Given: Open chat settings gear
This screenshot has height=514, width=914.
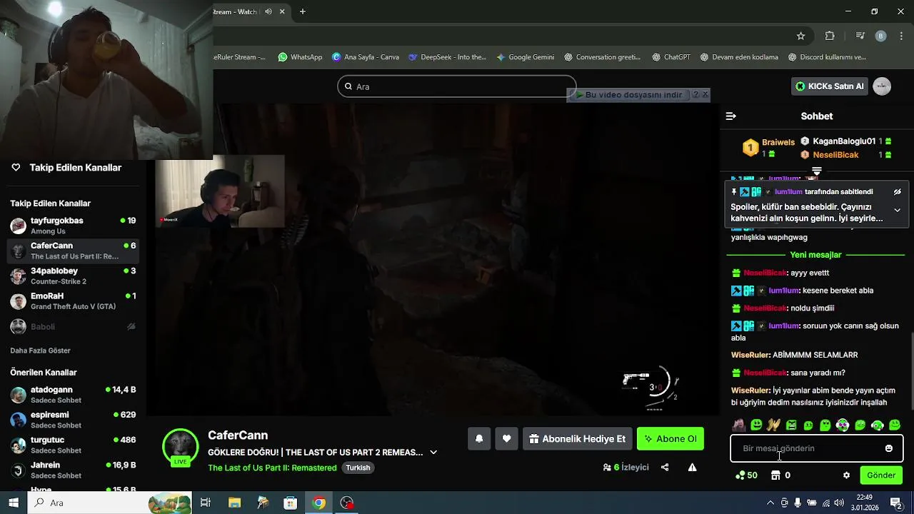Looking at the screenshot, I should pyautogui.click(x=846, y=475).
